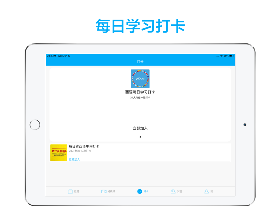Select the 西语每日学习打卡 title
Viewport: 280px width, 210px height.
point(140,92)
